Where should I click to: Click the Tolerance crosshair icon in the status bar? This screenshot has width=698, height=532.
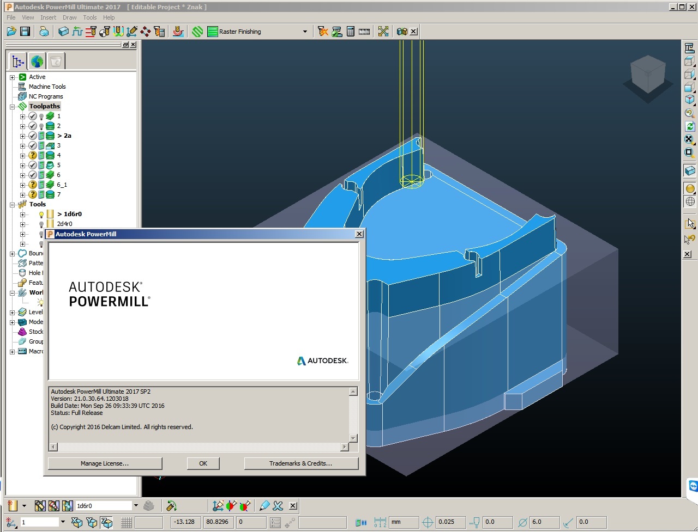coord(428,522)
